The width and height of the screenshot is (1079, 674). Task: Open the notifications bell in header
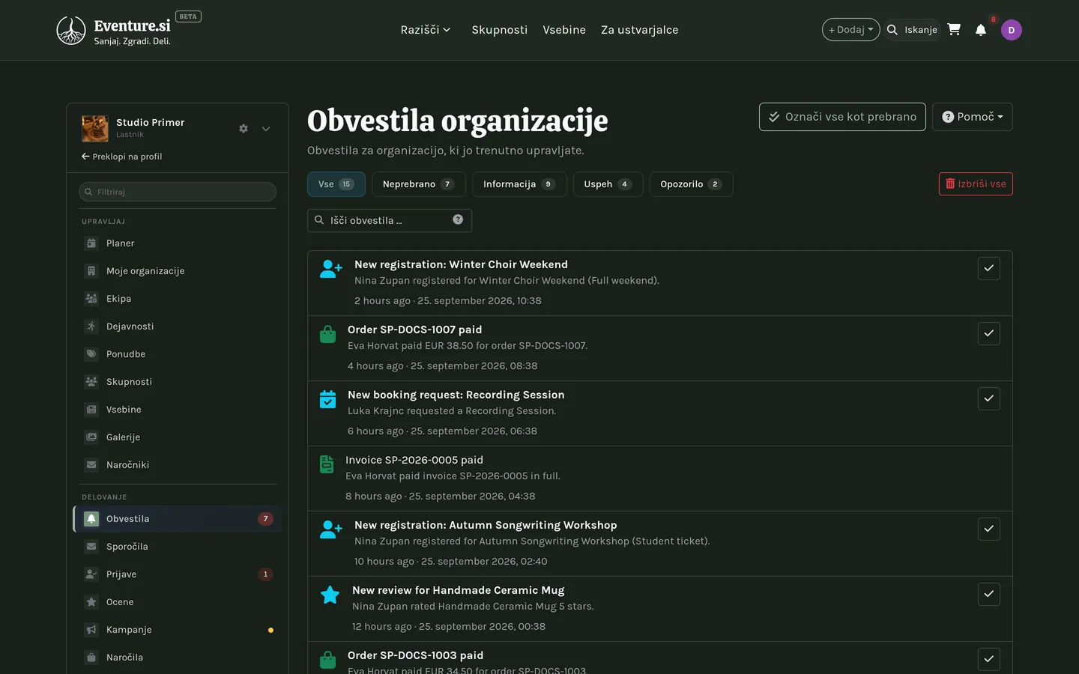tap(981, 30)
